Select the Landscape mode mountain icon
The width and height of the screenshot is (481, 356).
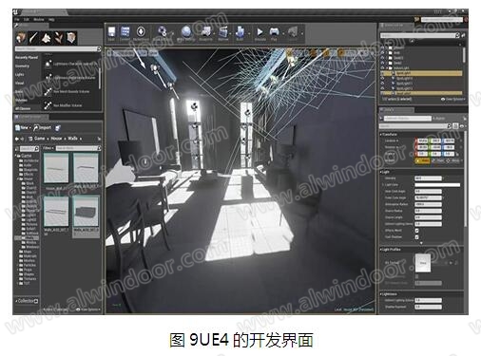tap(46, 38)
